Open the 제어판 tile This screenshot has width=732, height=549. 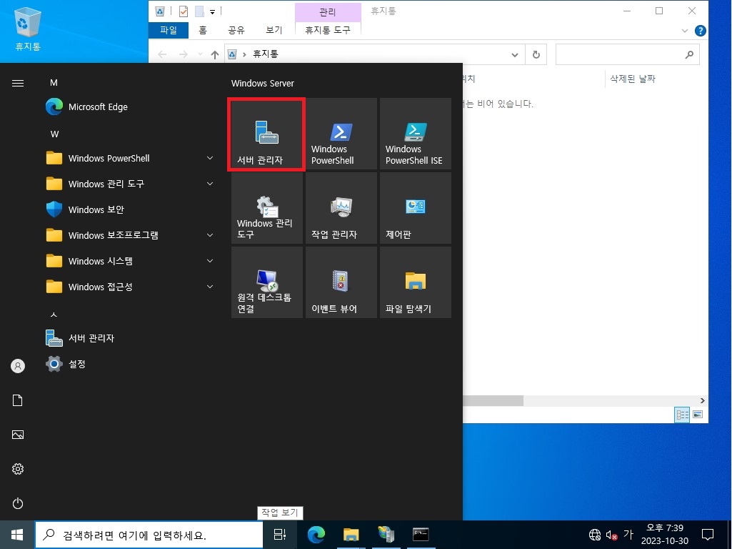(x=415, y=208)
